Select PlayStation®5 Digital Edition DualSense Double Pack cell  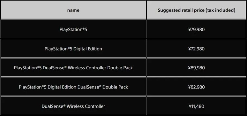click(73, 87)
